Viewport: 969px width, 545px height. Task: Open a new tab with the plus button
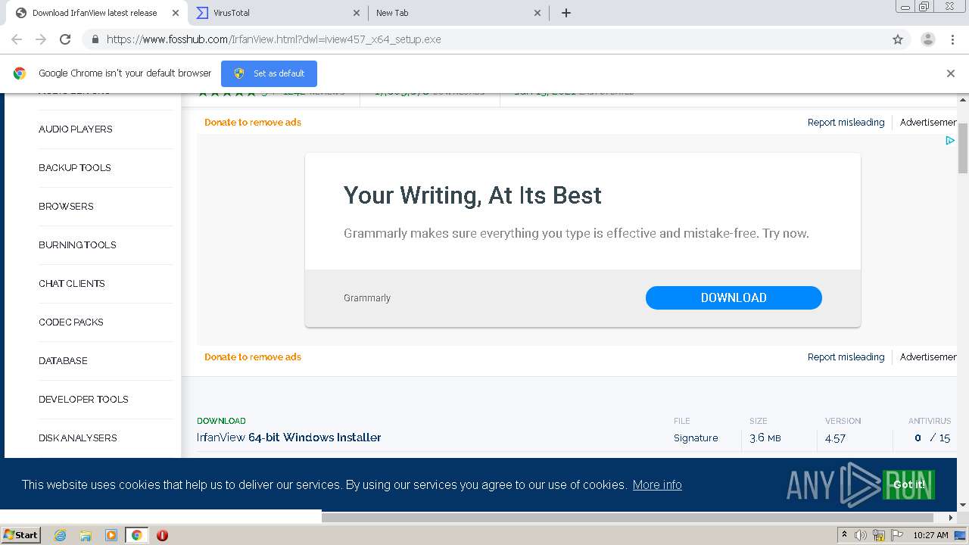click(x=566, y=13)
